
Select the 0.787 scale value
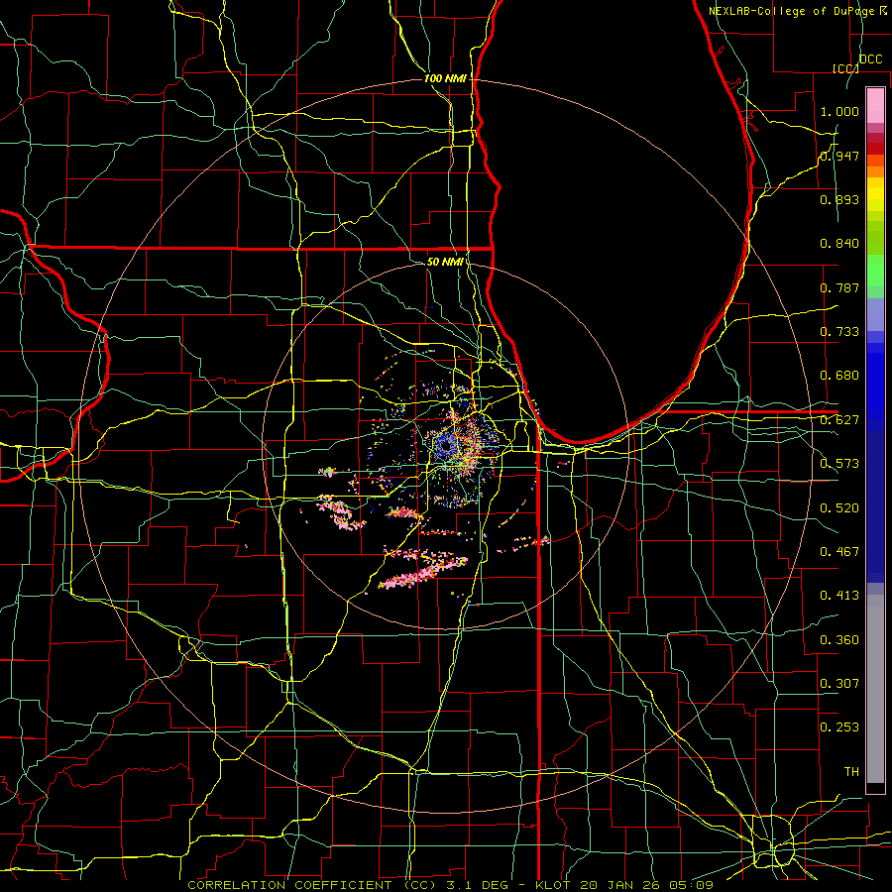(839, 287)
